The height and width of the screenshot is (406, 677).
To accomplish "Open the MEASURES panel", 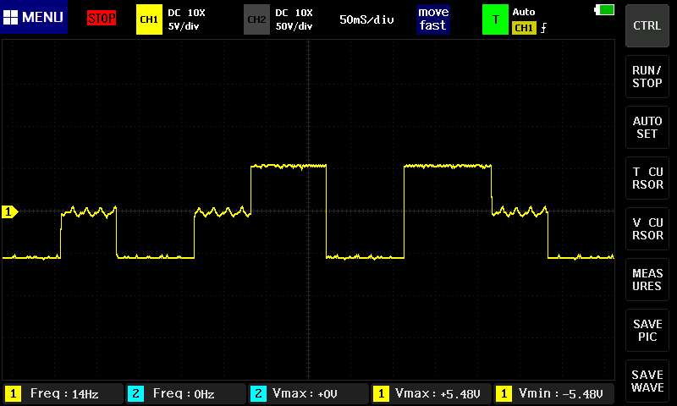I will pos(647,280).
